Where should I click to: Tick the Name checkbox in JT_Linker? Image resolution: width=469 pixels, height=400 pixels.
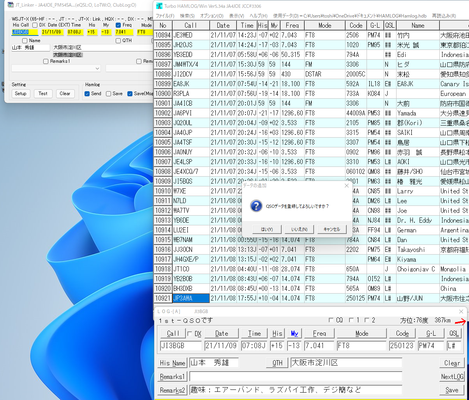click(25, 41)
